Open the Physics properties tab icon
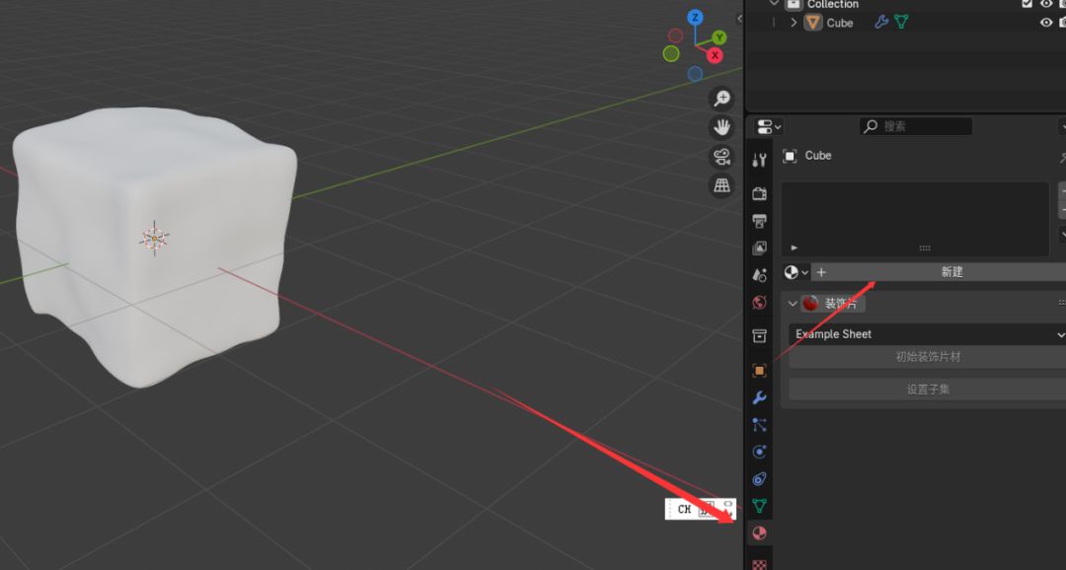The width and height of the screenshot is (1066, 570). pyautogui.click(x=759, y=452)
